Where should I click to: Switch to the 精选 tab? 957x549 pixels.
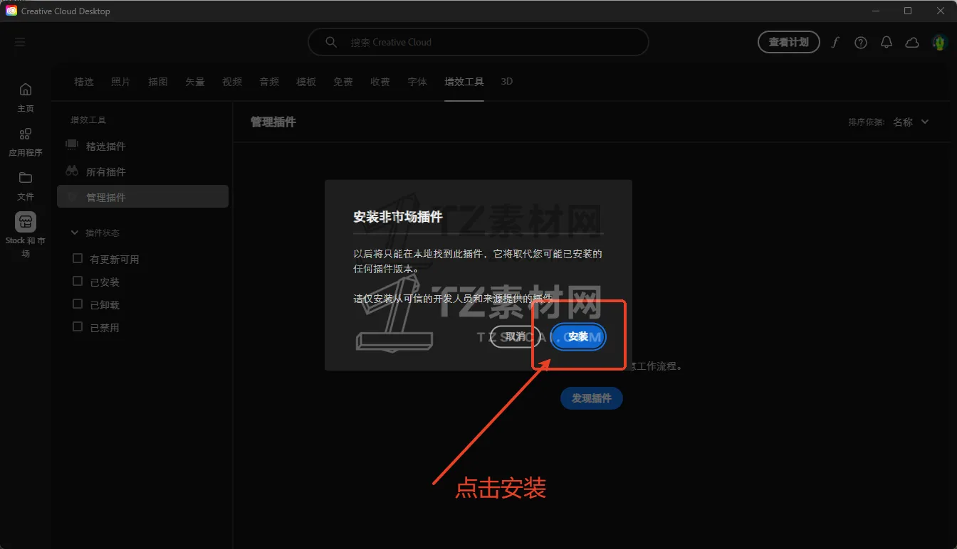click(84, 82)
